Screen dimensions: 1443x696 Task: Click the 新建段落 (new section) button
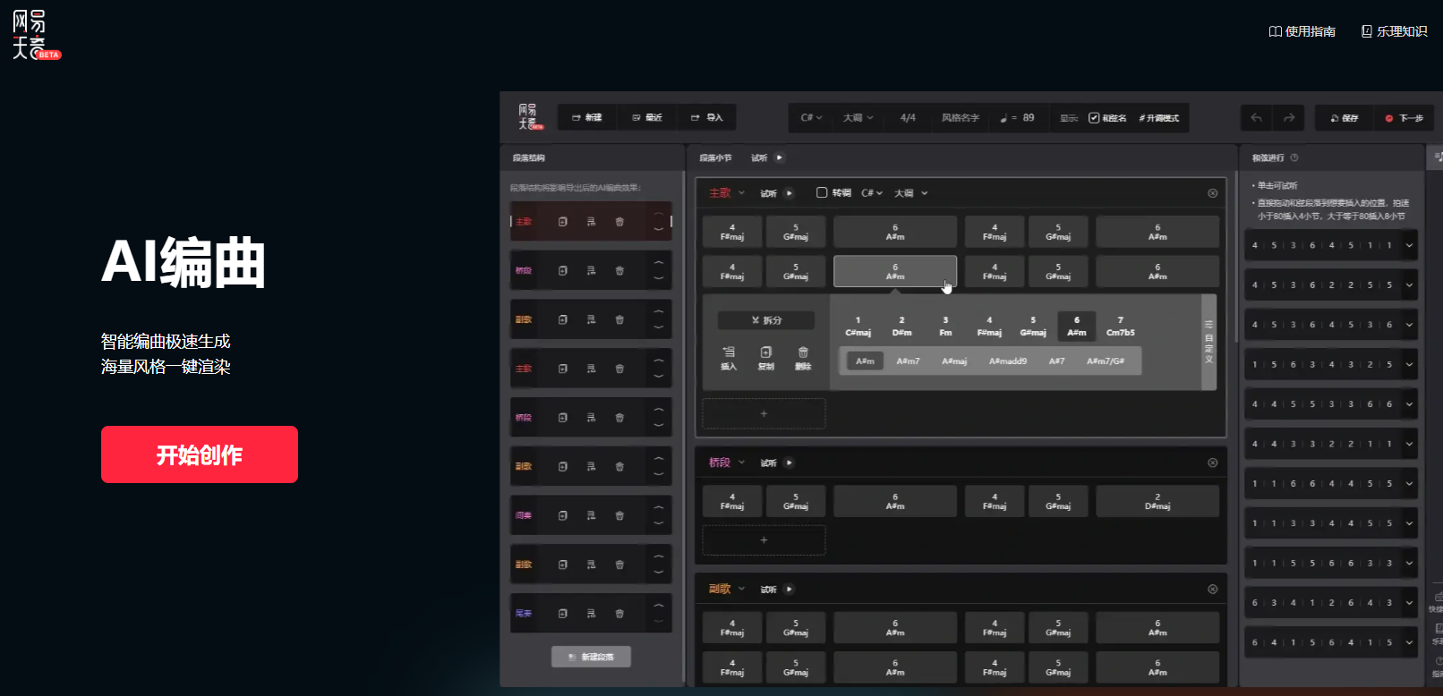click(x=591, y=657)
